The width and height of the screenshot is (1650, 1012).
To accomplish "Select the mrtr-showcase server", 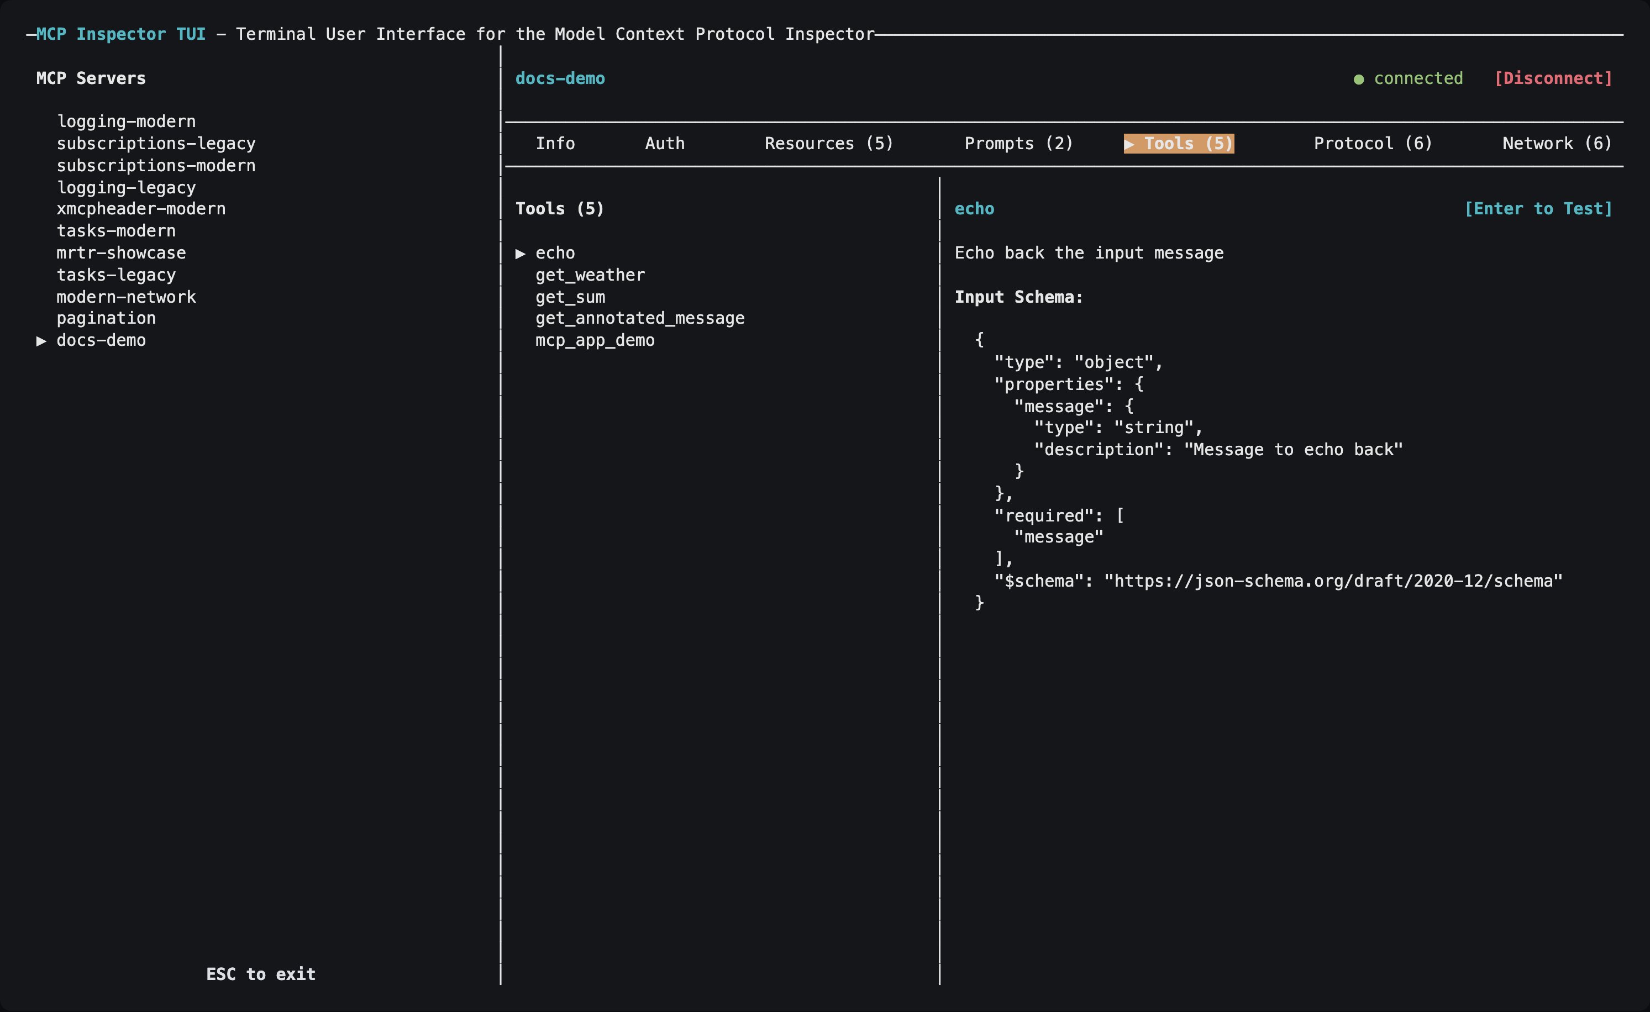I will click(121, 253).
